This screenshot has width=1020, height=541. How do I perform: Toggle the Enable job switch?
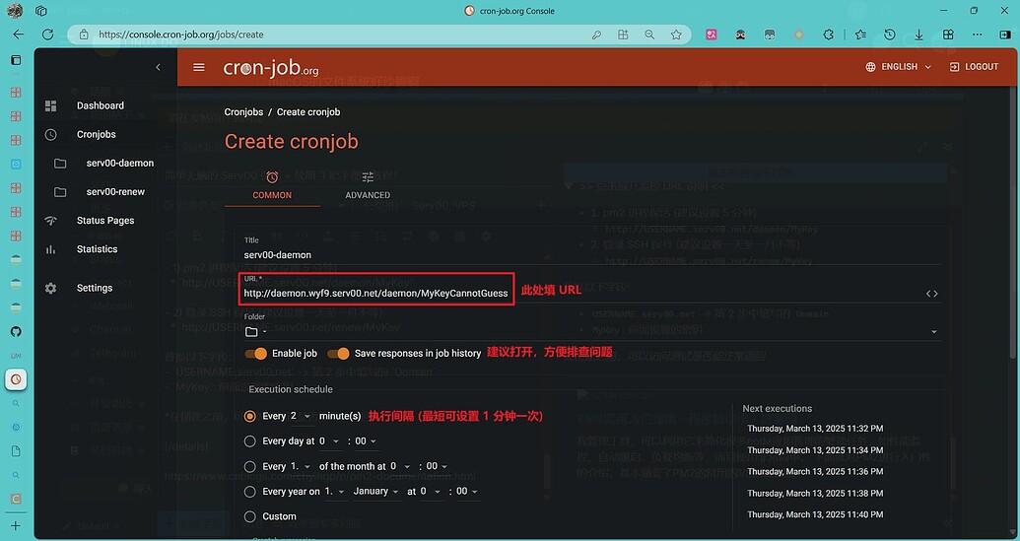(255, 353)
